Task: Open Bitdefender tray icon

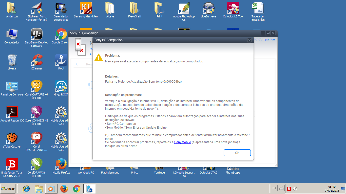Action: tap(289, 188)
